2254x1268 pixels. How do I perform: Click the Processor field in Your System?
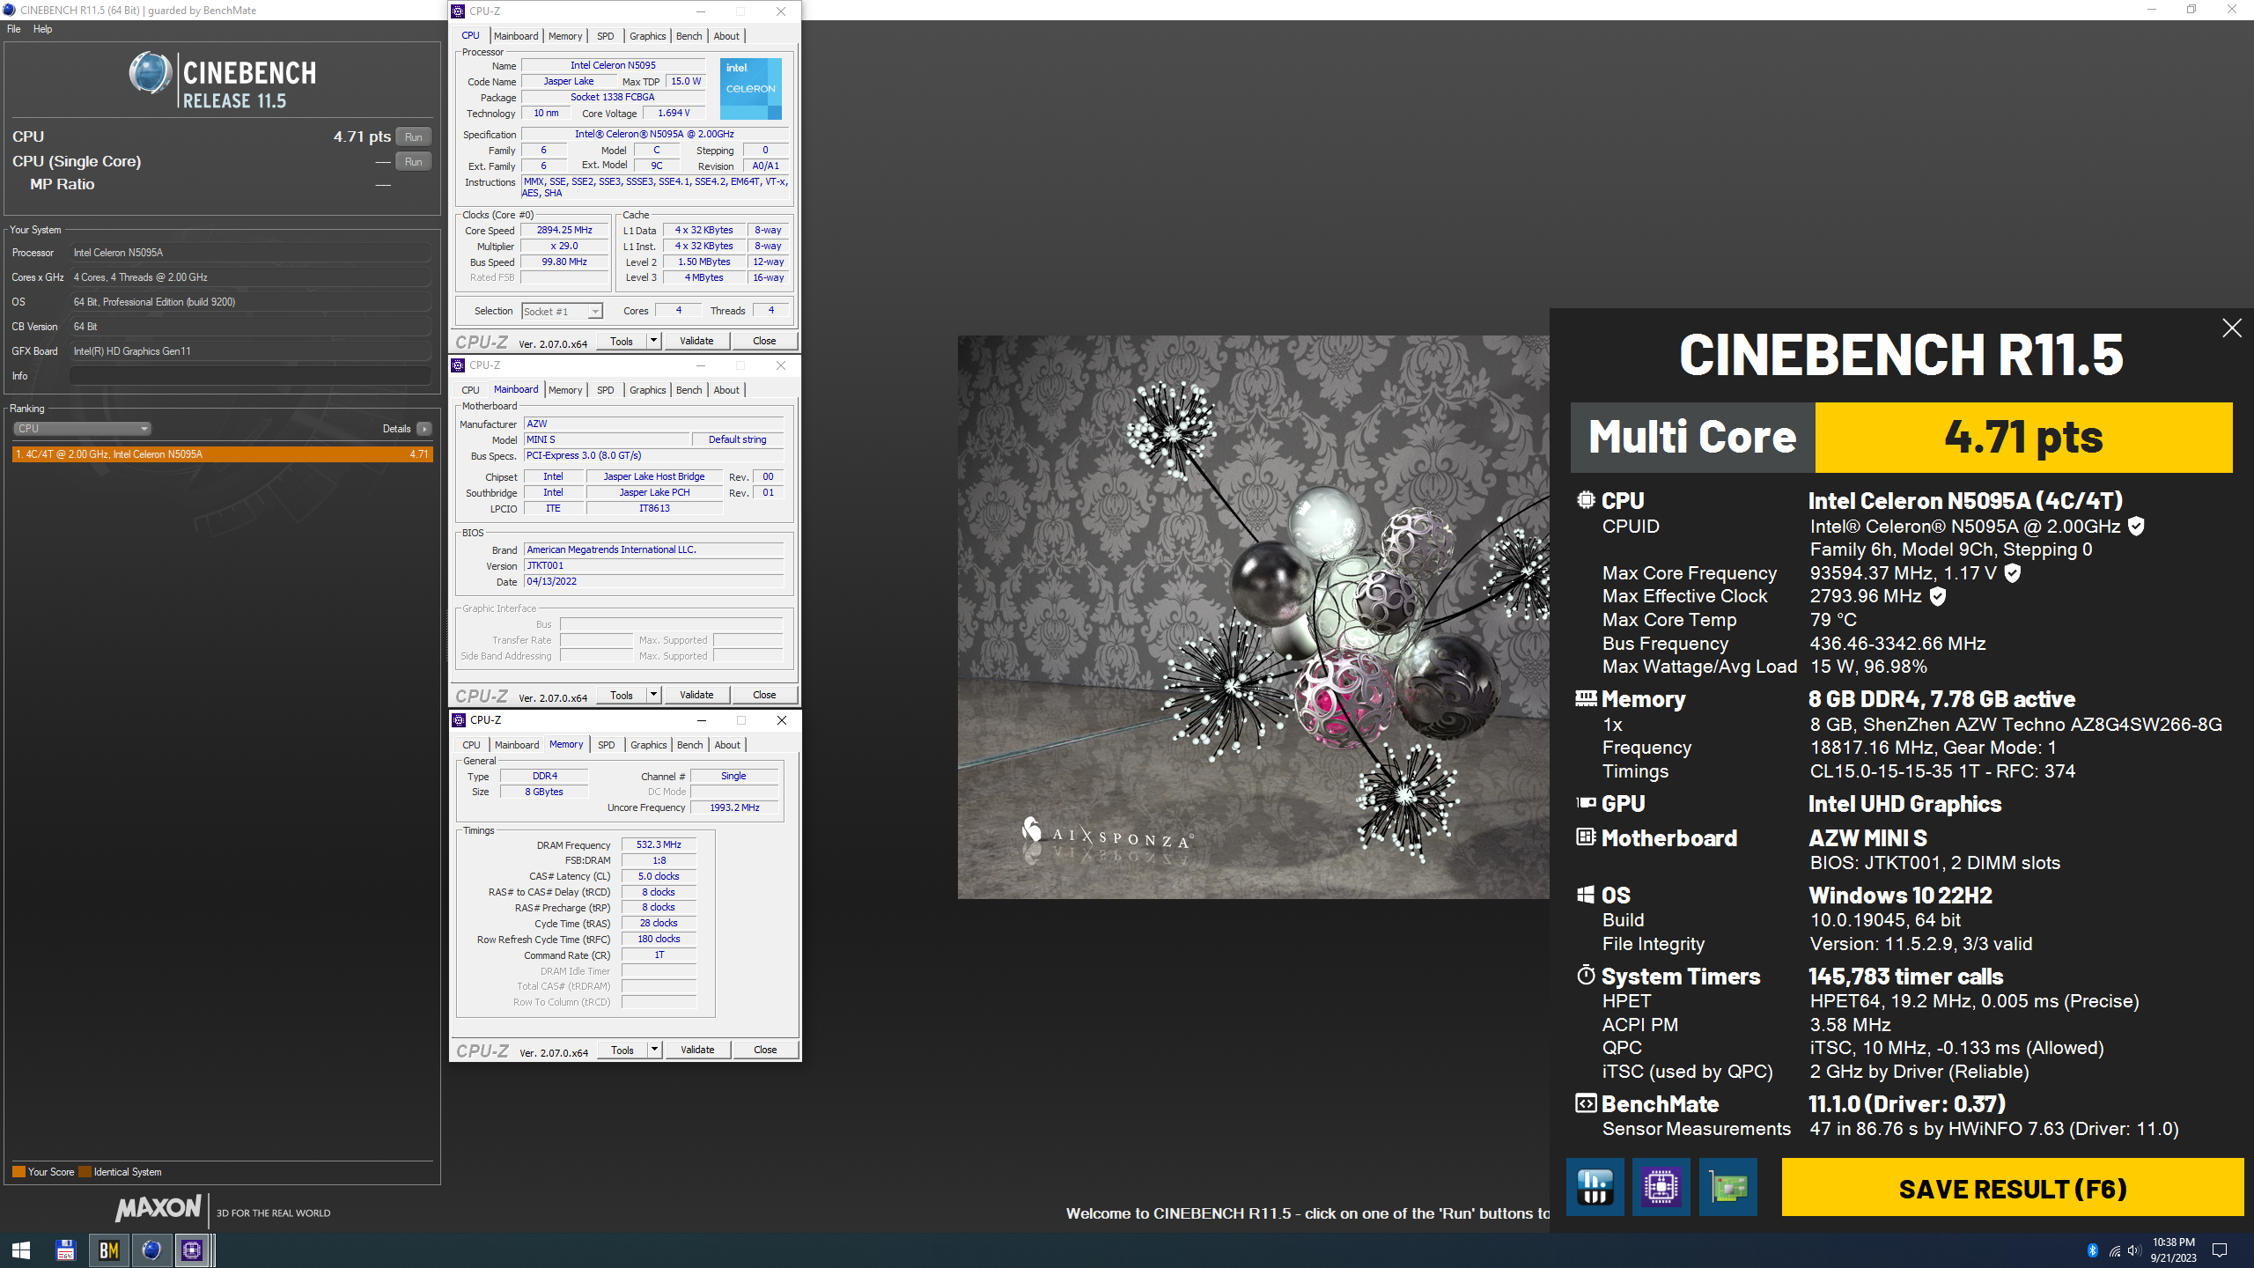click(251, 253)
